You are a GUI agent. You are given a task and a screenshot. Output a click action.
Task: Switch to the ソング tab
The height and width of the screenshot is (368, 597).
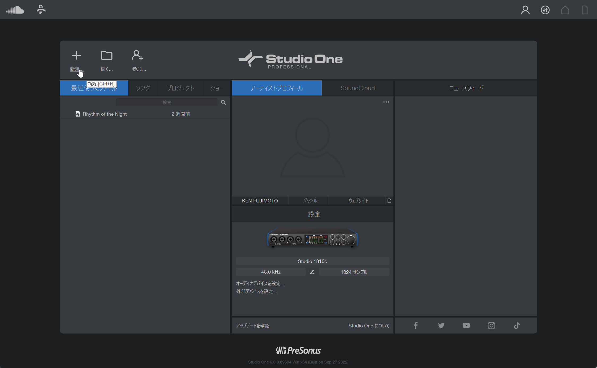[143, 88]
